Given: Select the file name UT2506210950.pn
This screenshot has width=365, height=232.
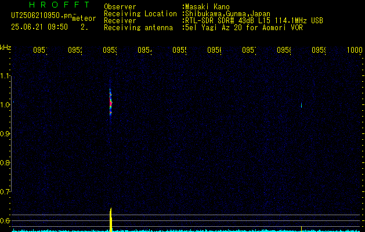Looking at the screenshot, I should [x=42, y=16].
